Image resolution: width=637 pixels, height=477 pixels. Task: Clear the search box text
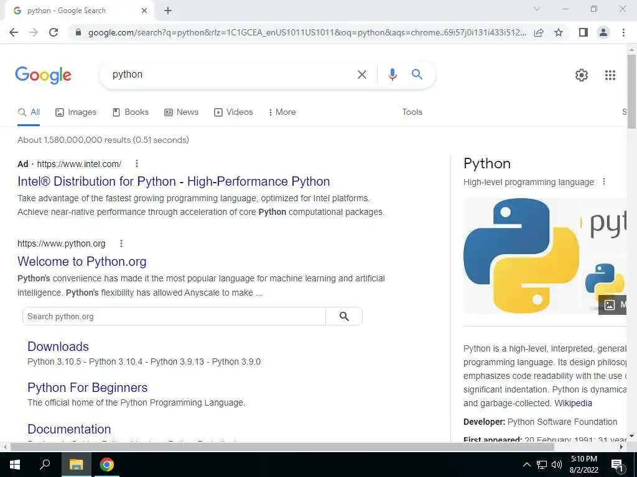[361, 75]
